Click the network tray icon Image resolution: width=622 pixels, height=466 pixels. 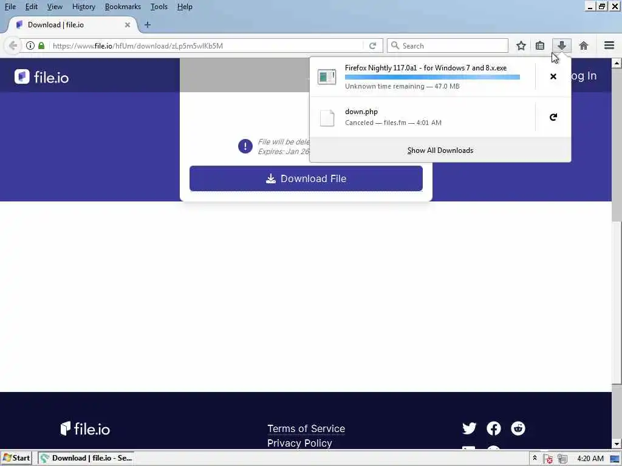tap(562, 459)
